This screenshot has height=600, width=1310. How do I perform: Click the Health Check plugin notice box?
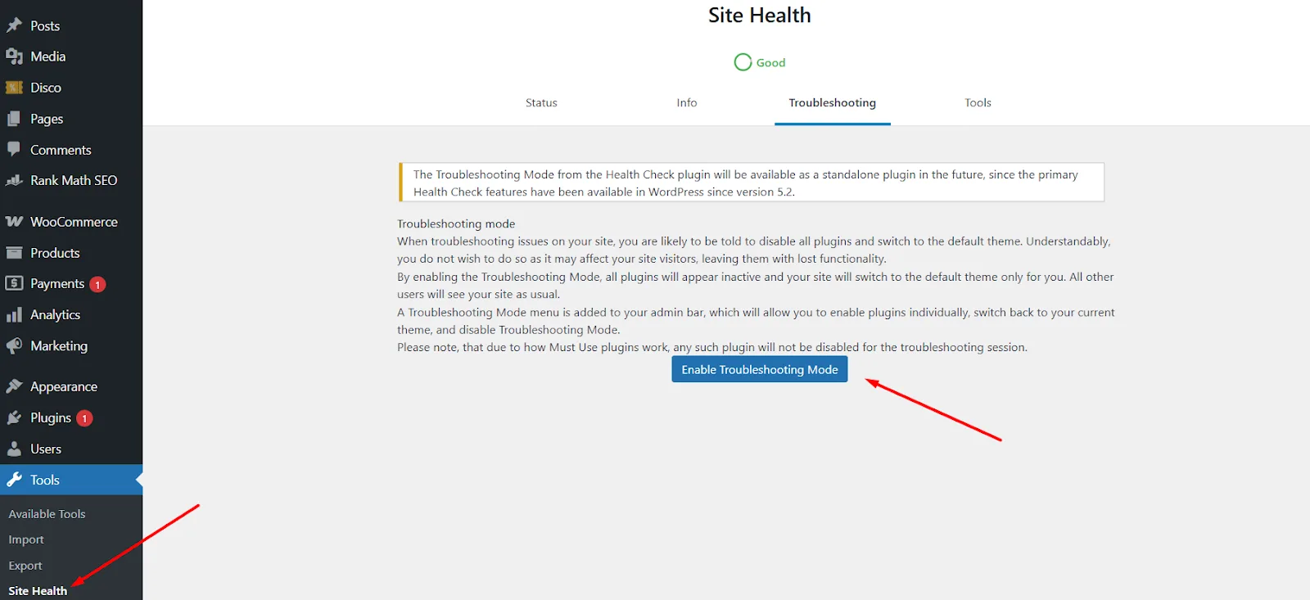tap(752, 183)
